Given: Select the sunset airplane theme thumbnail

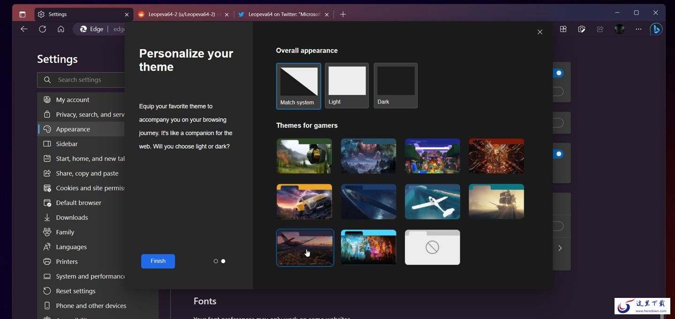Looking at the screenshot, I should click(x=305, y=247).
